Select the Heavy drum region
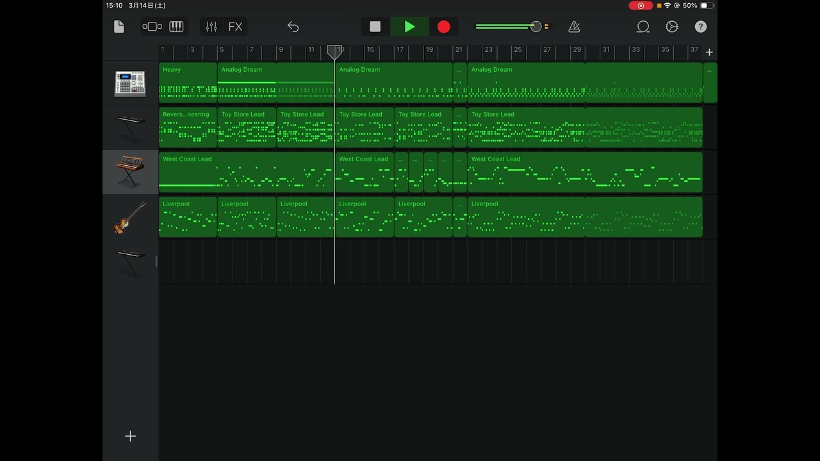Viewport: 820px width, 461px height. 188,83
